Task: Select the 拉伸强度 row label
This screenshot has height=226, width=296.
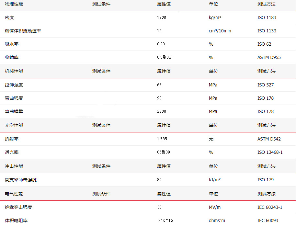Action: pyautogui.click(x=14, y=85)
